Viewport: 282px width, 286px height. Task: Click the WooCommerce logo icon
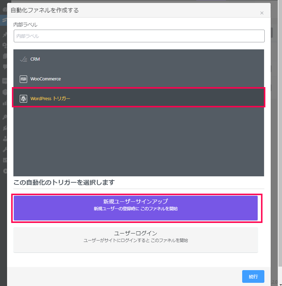(x=23, y=79)
